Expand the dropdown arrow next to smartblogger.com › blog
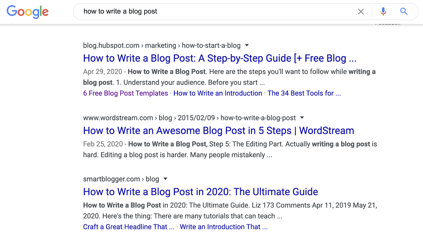The image size is (423, 235). click(165, 179)
